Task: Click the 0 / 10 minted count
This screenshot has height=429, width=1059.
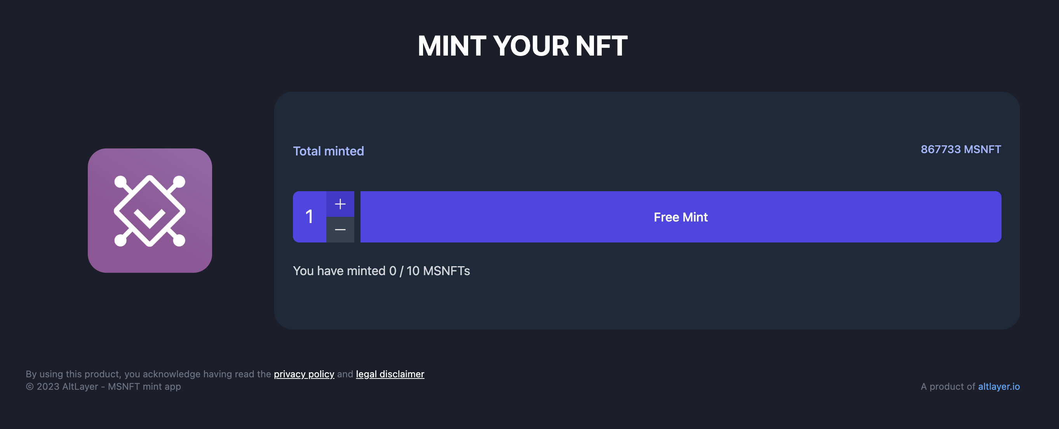Action: click(x=404, y=270)
